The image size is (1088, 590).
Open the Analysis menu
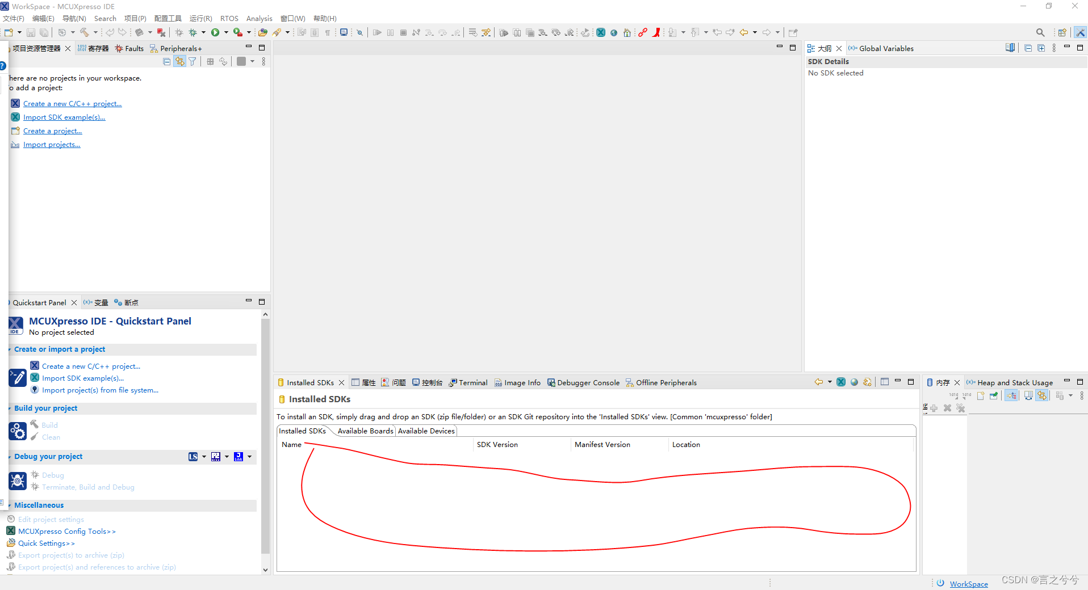259,19
